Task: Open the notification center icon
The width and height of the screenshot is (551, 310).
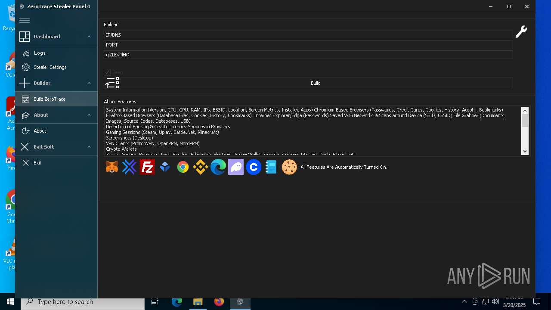Action: [537, 302]
